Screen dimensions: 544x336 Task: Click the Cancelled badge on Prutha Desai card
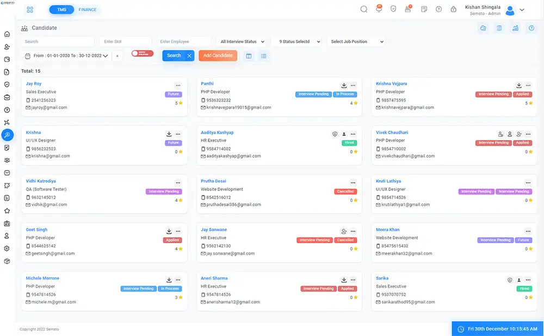pyautogui.click(x=345, y=192)
